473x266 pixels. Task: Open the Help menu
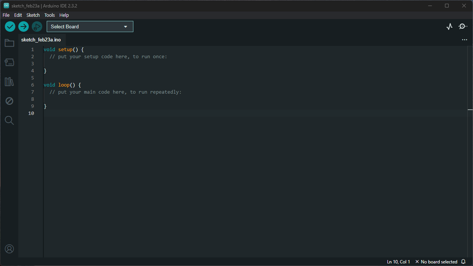click(64, 15)
